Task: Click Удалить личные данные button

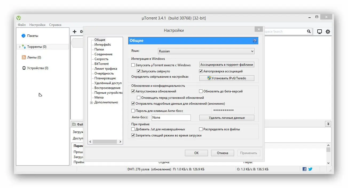Action: coord(227,117)
